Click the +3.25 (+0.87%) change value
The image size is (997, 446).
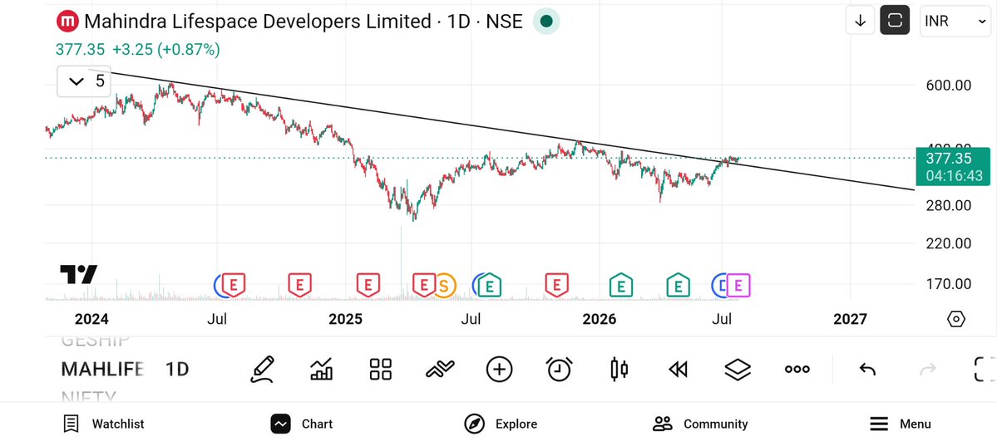166,49
